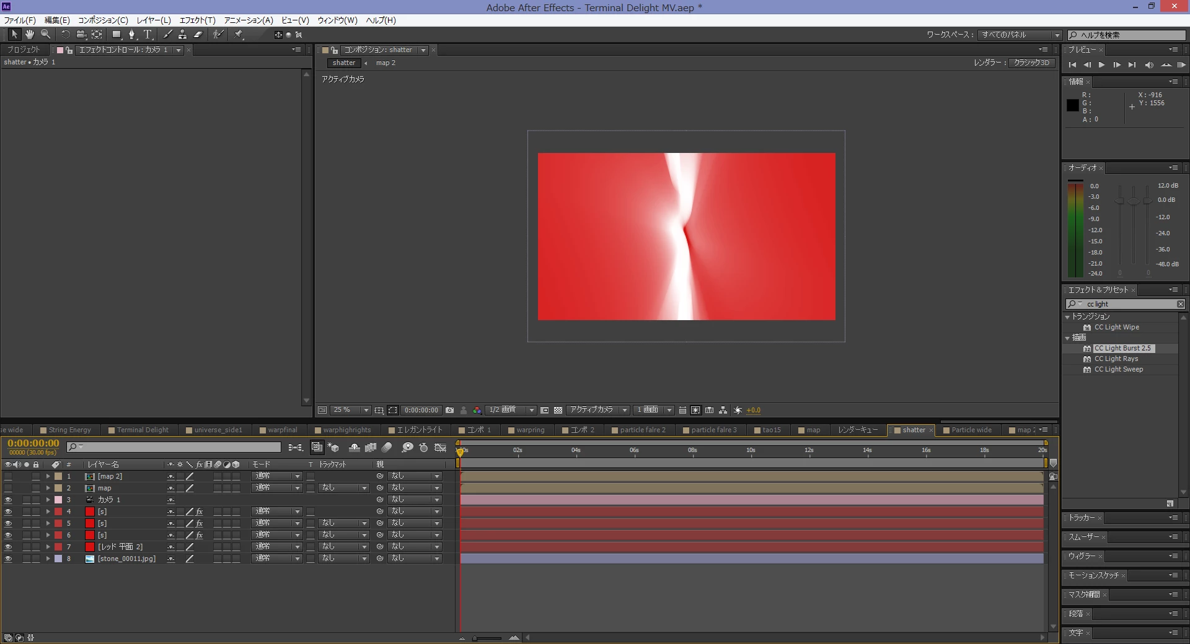Click the map 2 breadcrumb in viewer

[386, 63]
